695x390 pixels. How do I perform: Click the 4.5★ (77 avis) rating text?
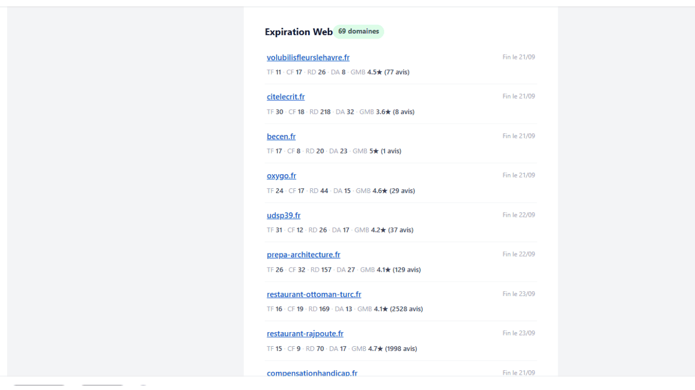pyautogui.click(x=388, y=72)
